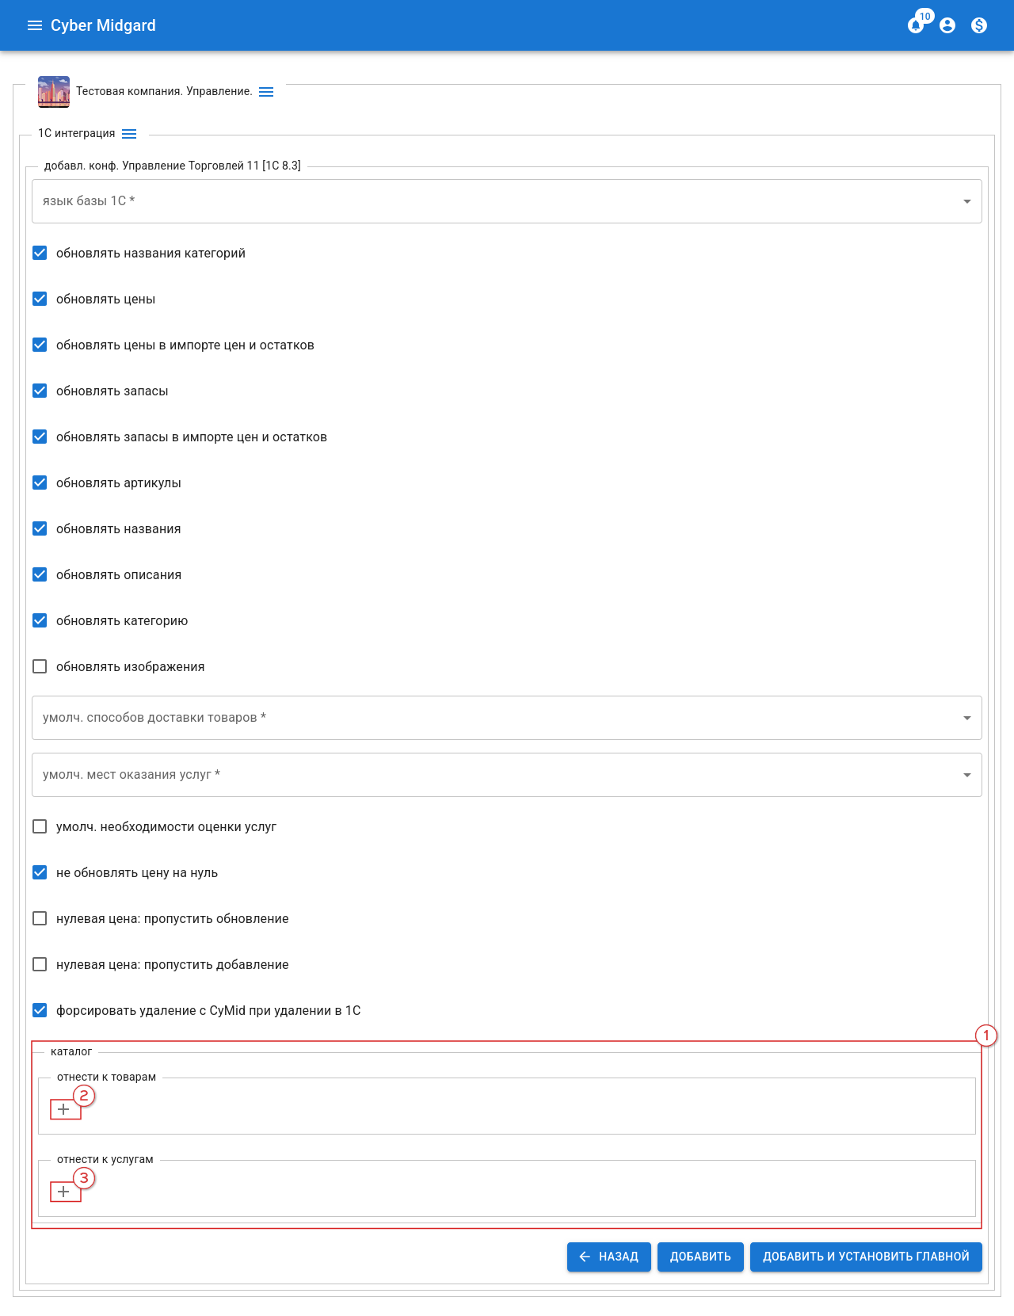Open the main hamburger navigation menu

[x=35, y=25]
